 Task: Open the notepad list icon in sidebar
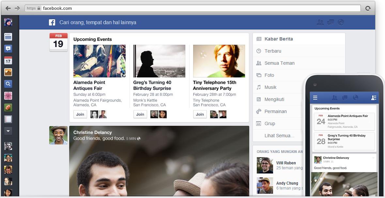click(8, 119)
